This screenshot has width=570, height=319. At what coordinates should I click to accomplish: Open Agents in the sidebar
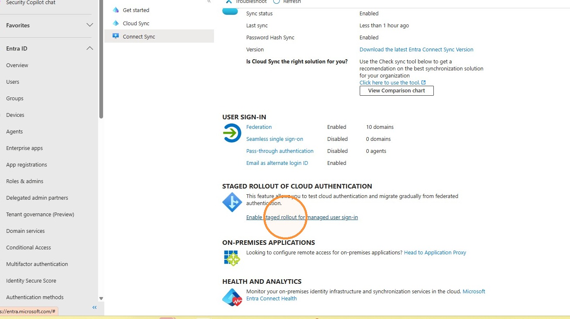[x=14, y=131]
